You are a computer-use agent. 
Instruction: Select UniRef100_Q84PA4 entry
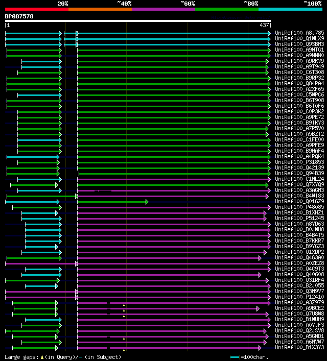tap(299, 83)
